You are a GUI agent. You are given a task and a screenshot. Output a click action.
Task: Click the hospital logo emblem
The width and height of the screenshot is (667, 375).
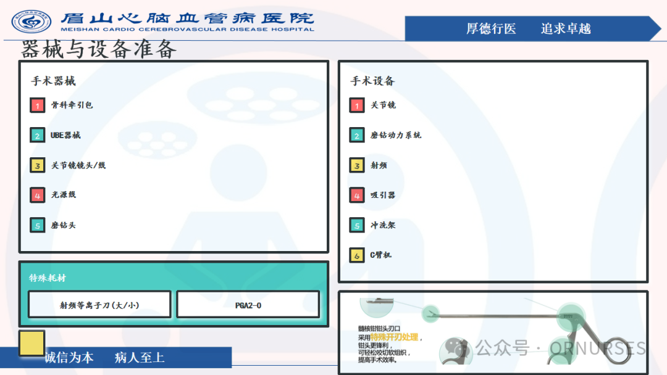tap(31, 21)
